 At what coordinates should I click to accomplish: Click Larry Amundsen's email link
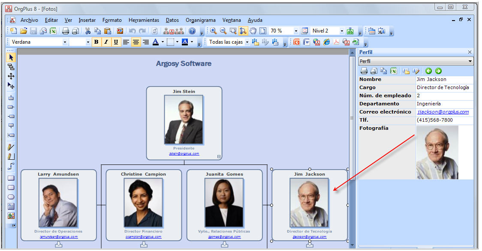(59, 236)
